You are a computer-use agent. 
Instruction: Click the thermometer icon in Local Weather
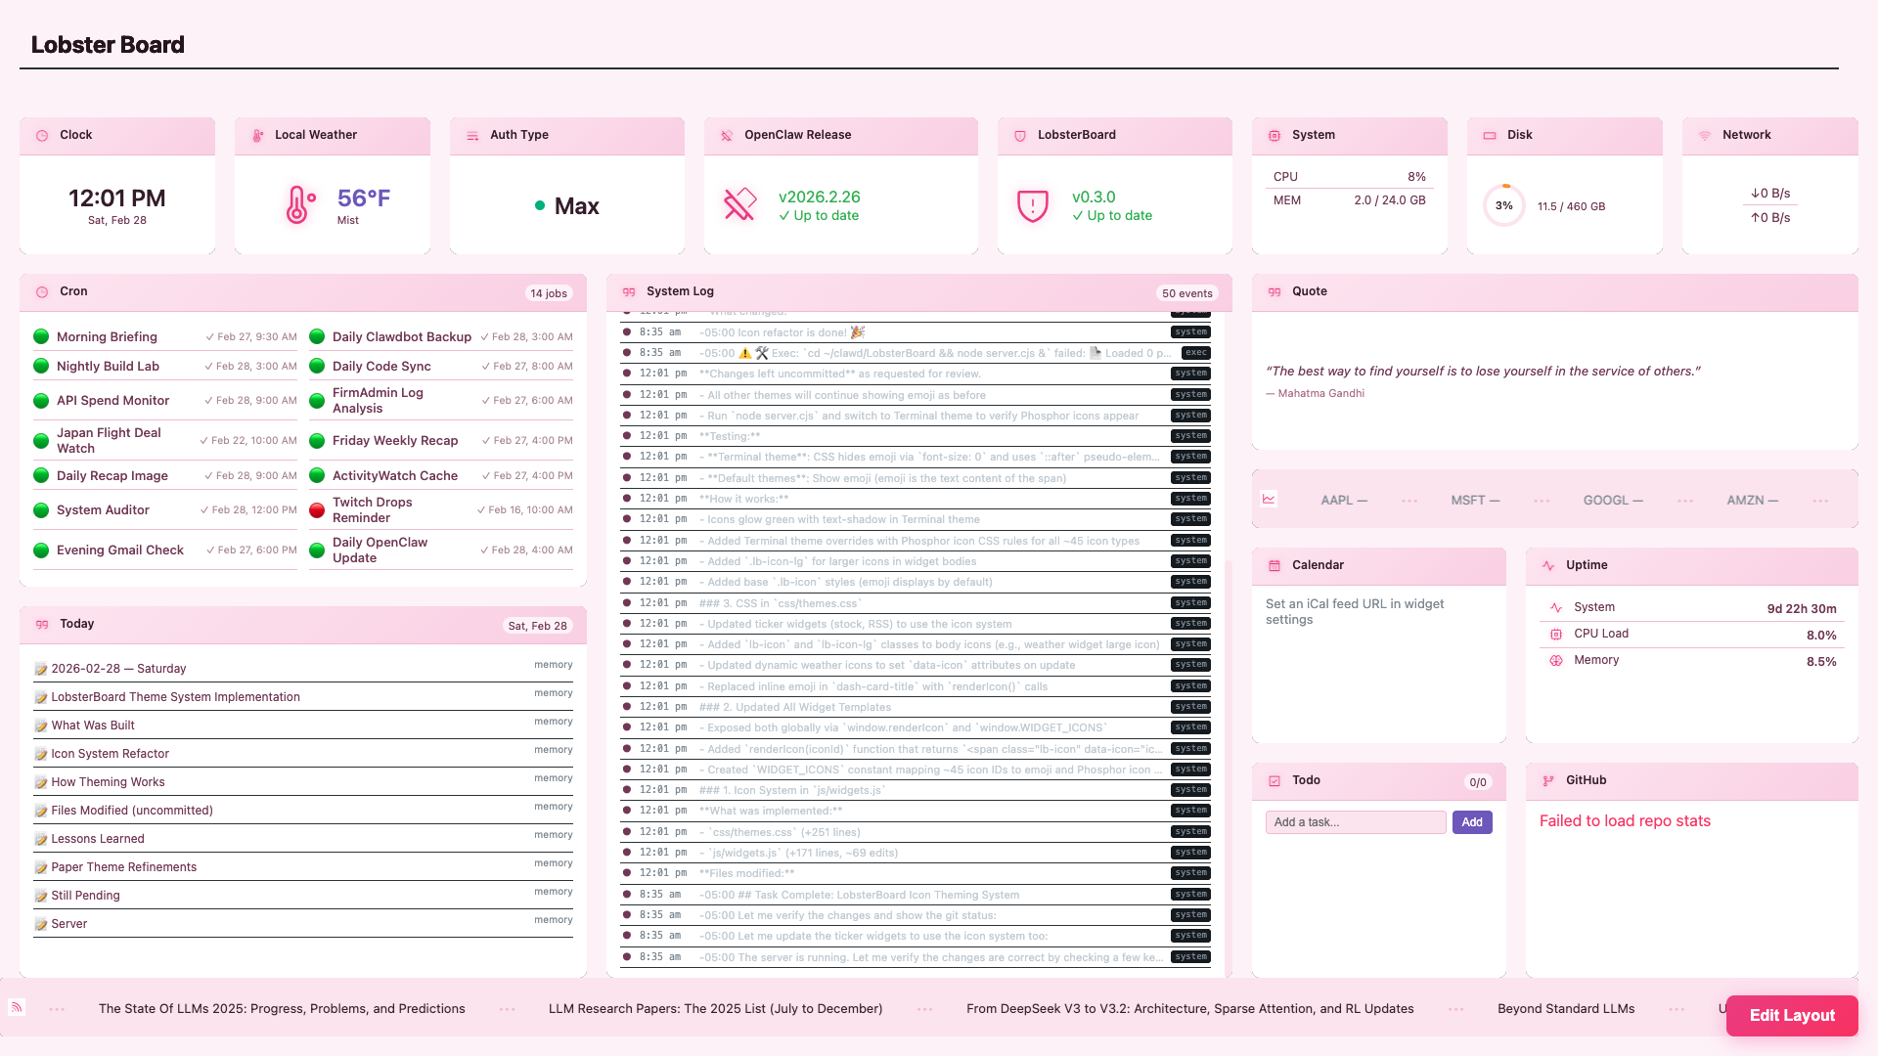click(x=298, y=205)
